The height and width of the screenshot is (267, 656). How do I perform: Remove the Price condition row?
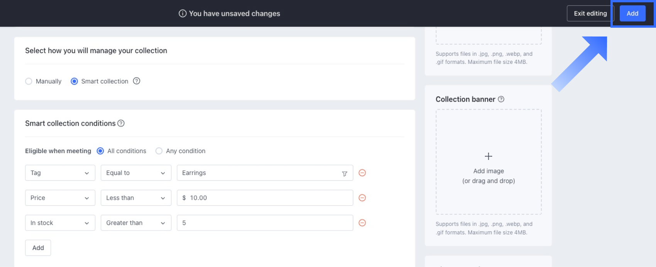click(x=362, y=198)
